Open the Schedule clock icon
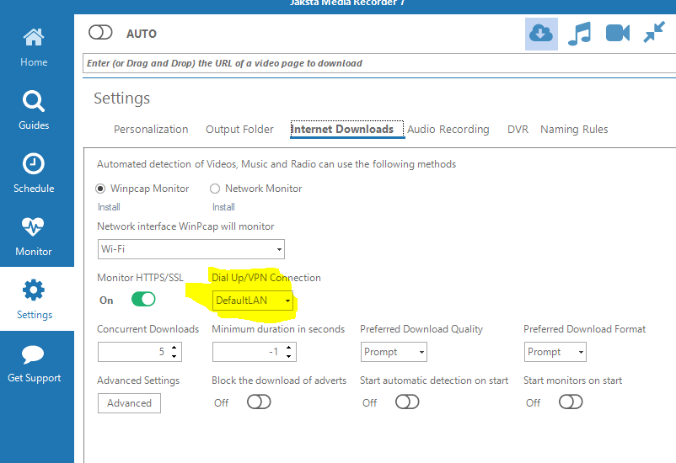 click(34, 164)
